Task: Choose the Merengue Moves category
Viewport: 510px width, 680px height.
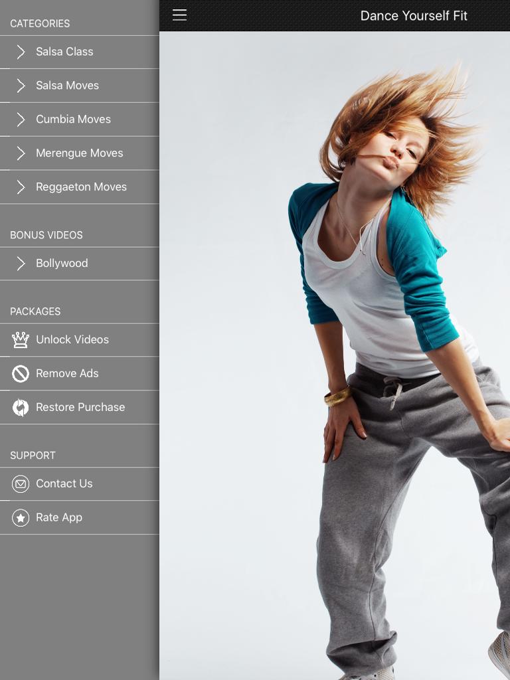Action: [80, 153]
